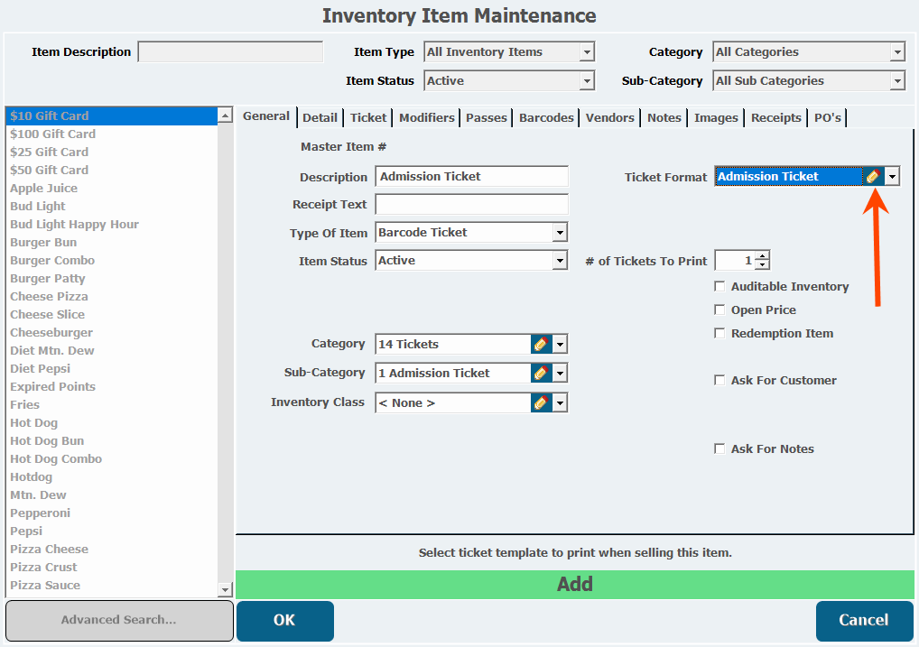Increase the number of tickets to print

[762, 256]
